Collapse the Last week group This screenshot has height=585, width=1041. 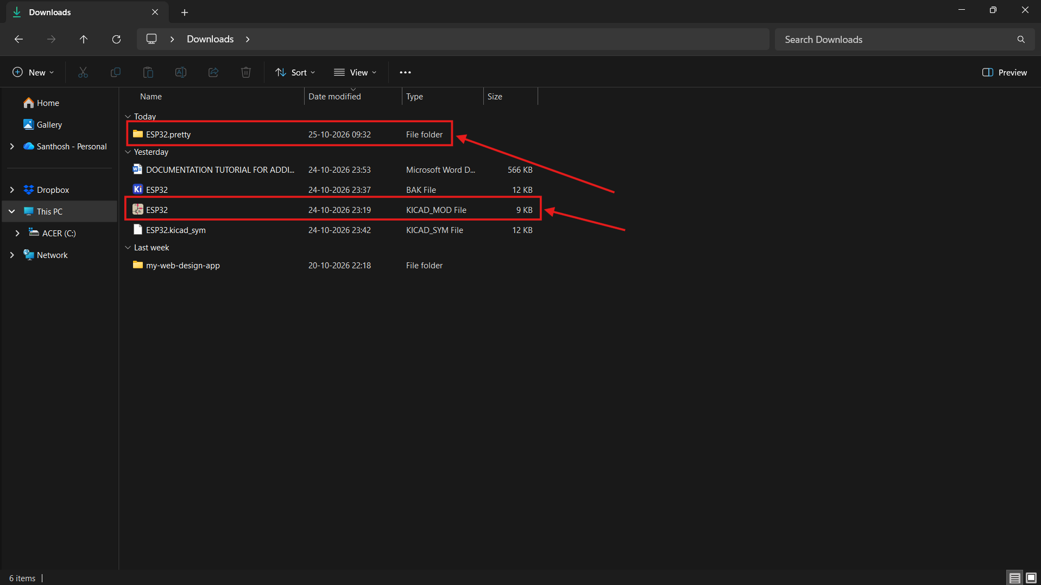[128, 248]
